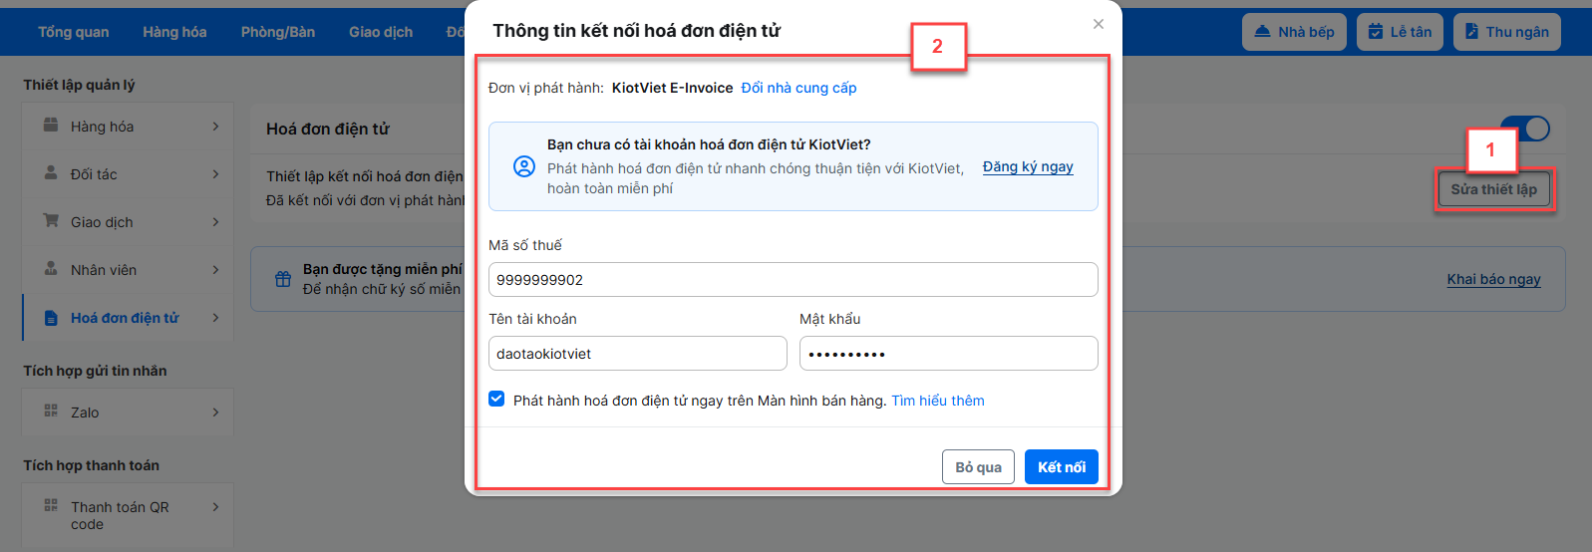This screenshot has height=552, width=1592.
Task: Select Zalo in the messaging integration section
Action: (128, 413)
